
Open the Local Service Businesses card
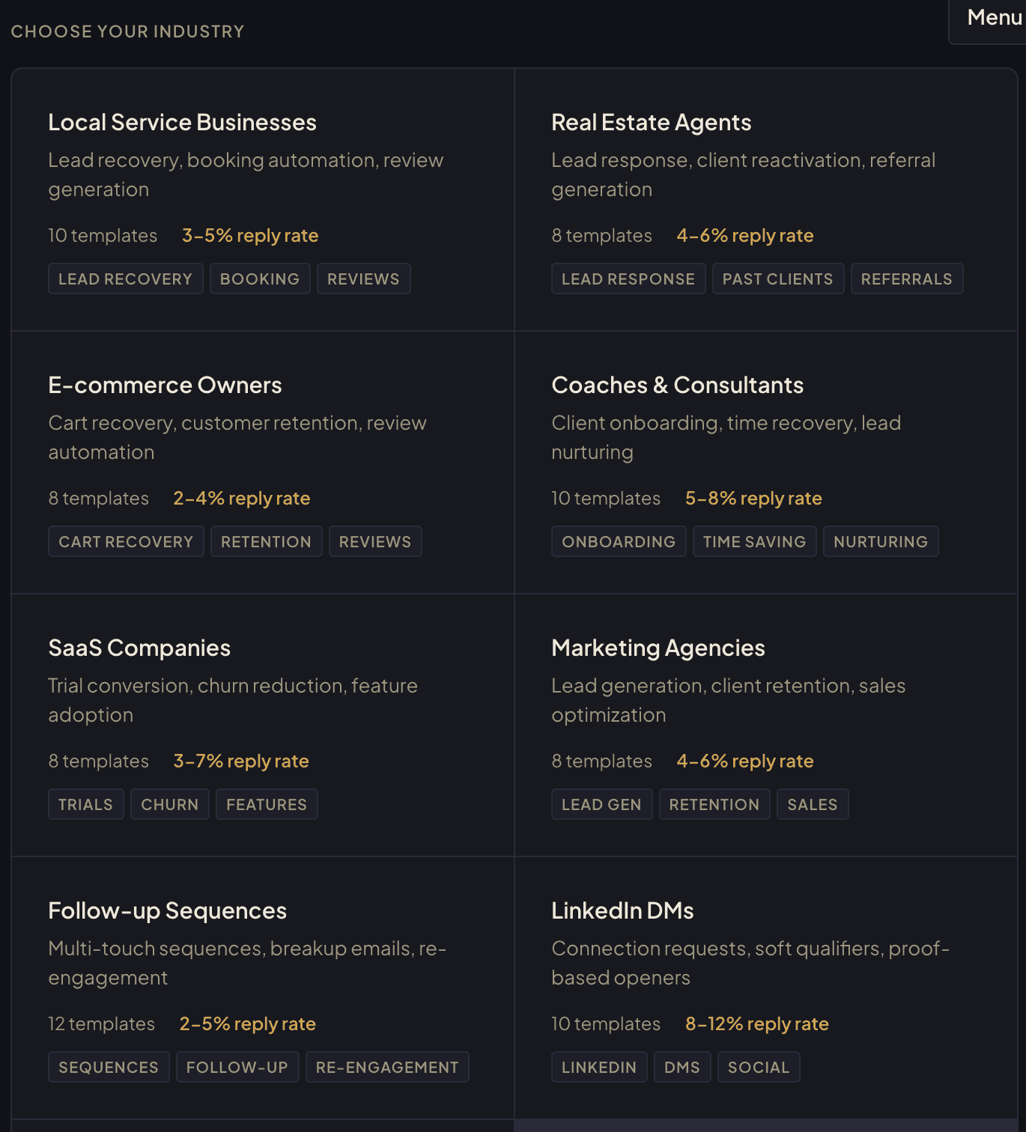tap(182, 123)
